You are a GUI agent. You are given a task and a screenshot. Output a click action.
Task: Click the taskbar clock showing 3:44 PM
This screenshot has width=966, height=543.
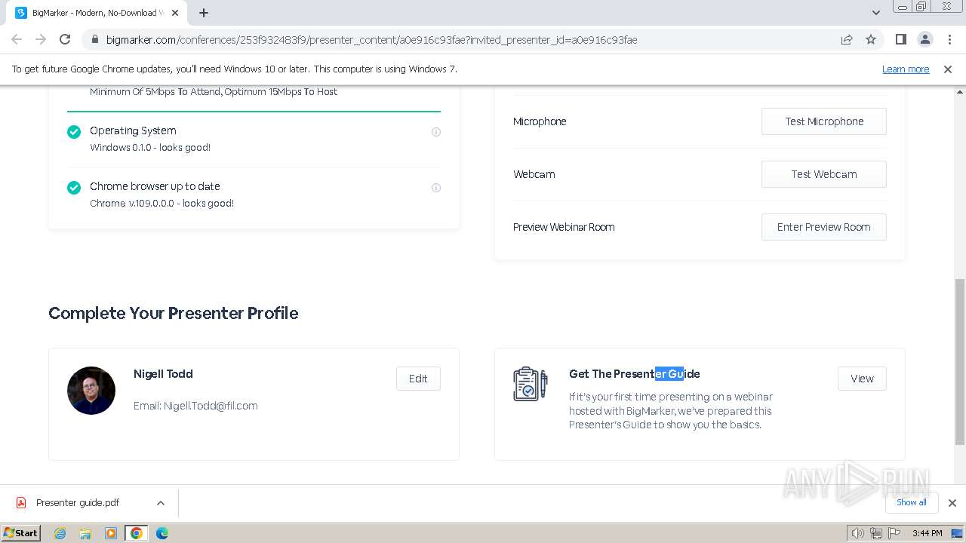(x=927, y=533)
